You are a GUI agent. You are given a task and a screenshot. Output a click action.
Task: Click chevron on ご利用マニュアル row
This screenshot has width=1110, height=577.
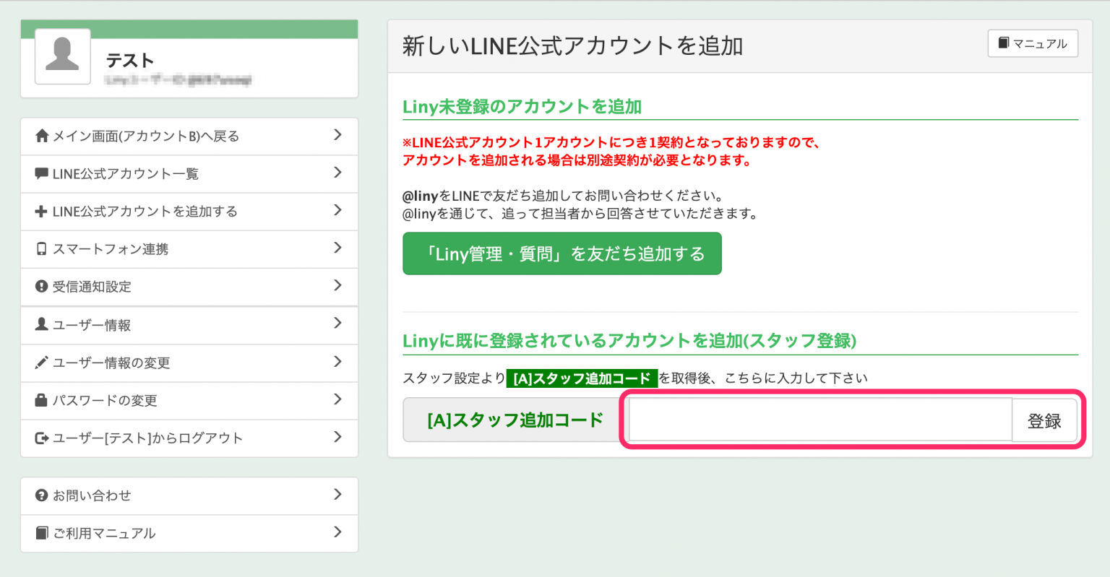point(337,532)
